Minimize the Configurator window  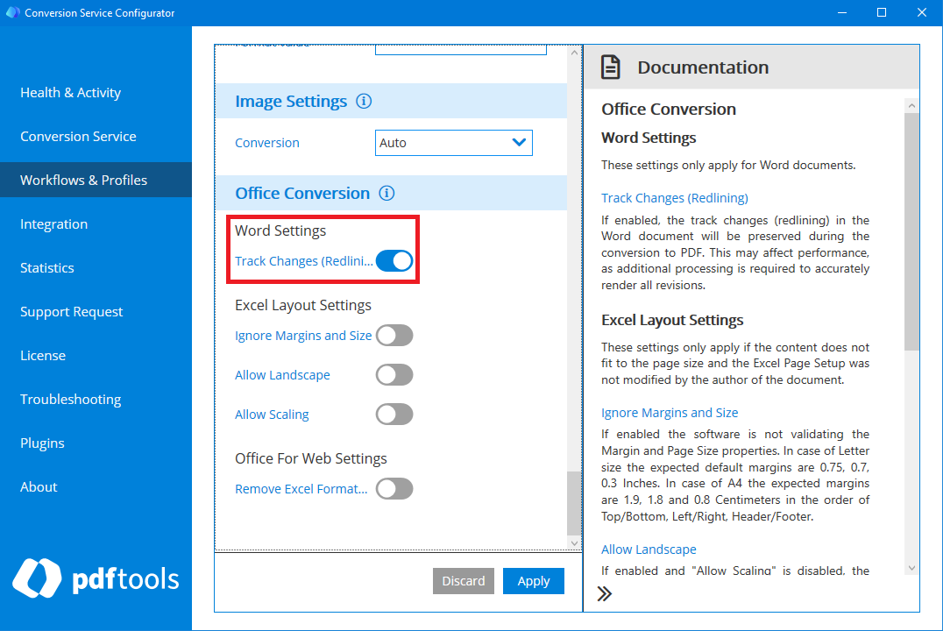coord(842,12)
